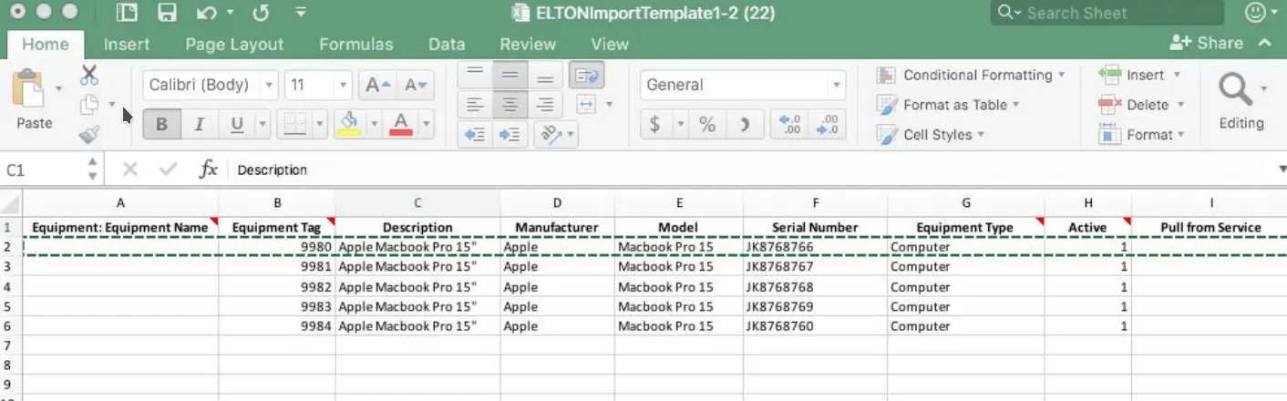The height and width of the screenshot is (401, 1287).
Task: Toggle middle vertical alignment
Action: pyautogui.click(x=509, y=75)
